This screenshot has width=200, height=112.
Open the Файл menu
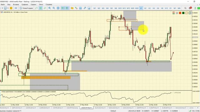(2, 4)
